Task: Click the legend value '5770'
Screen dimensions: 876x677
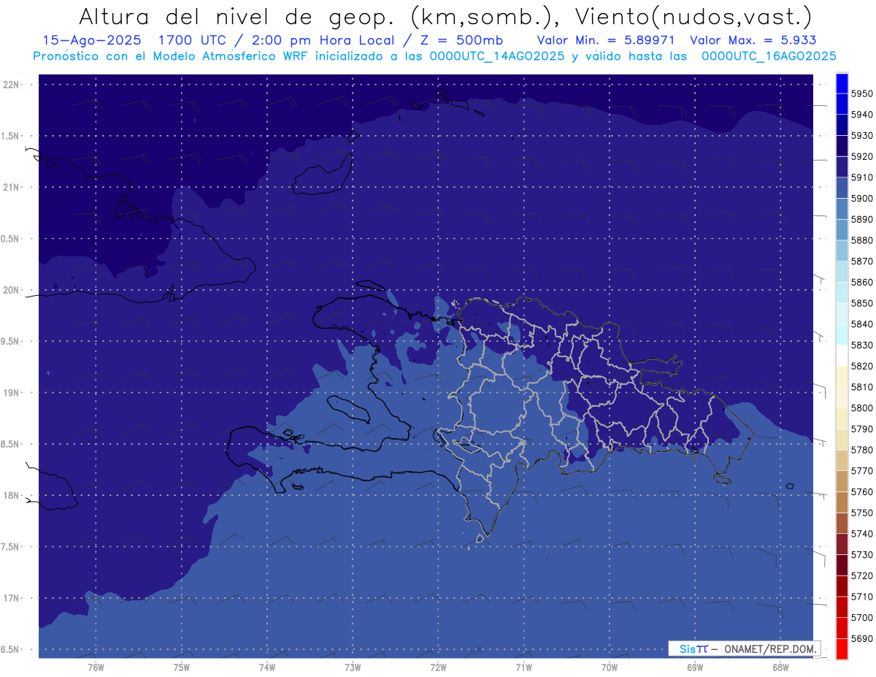Action: (x=861, y=471)
